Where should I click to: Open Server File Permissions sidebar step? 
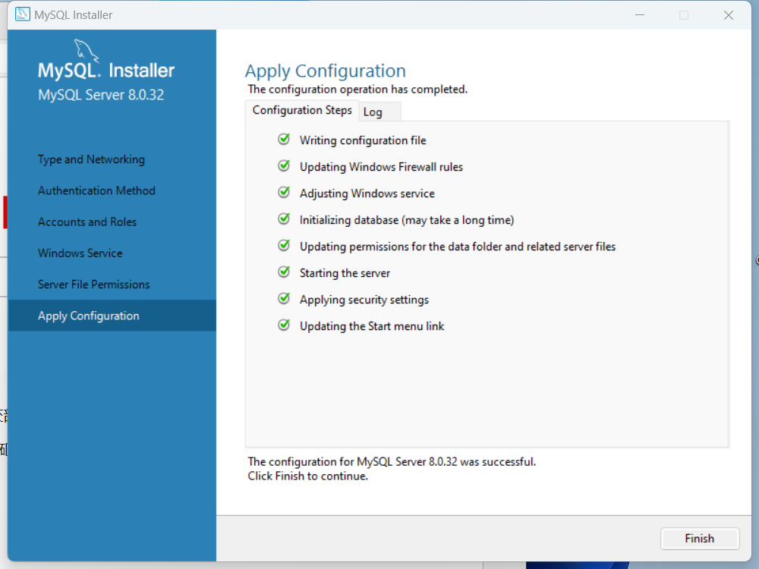94,284
